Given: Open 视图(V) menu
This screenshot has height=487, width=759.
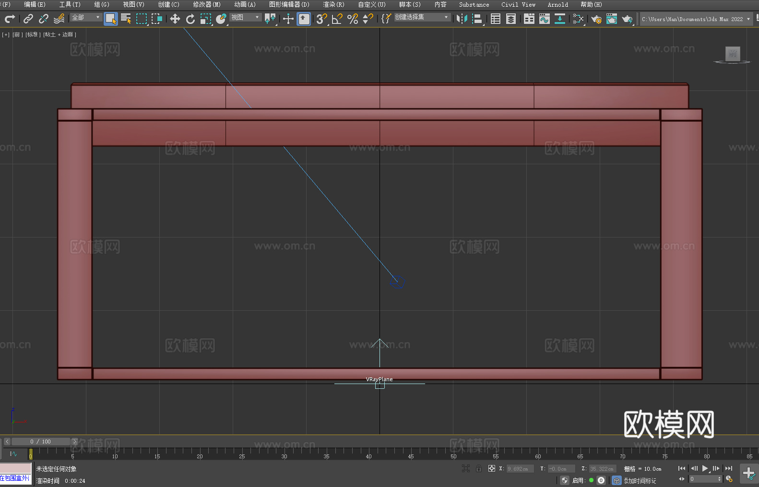Looking at the screenshot, I should coord(133,4).
